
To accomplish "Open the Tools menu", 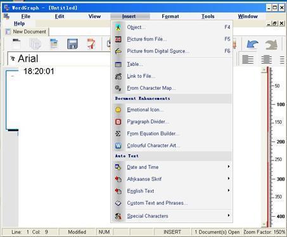I will (208, 16).
